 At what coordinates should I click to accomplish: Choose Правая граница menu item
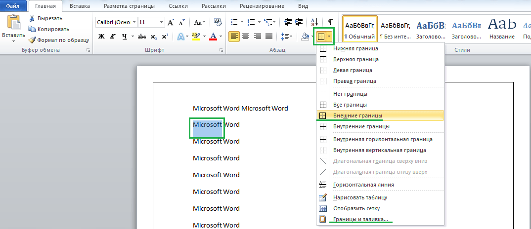[x=380, y=81]
